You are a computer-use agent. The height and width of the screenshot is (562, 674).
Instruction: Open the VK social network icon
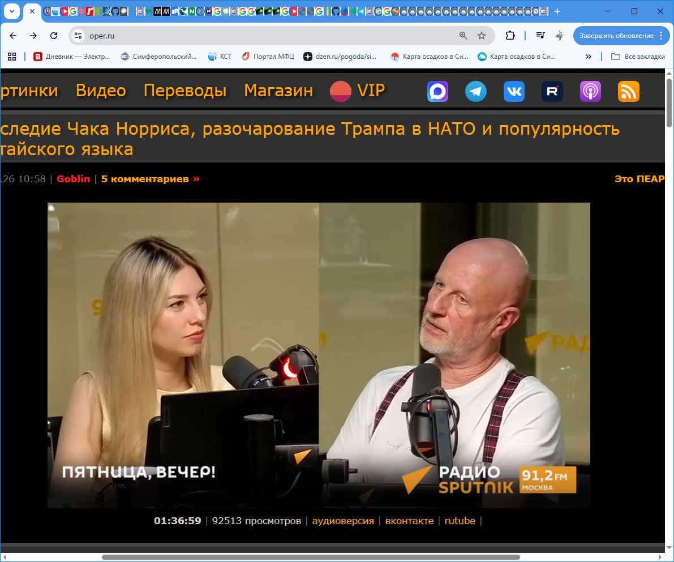point(514,91)
